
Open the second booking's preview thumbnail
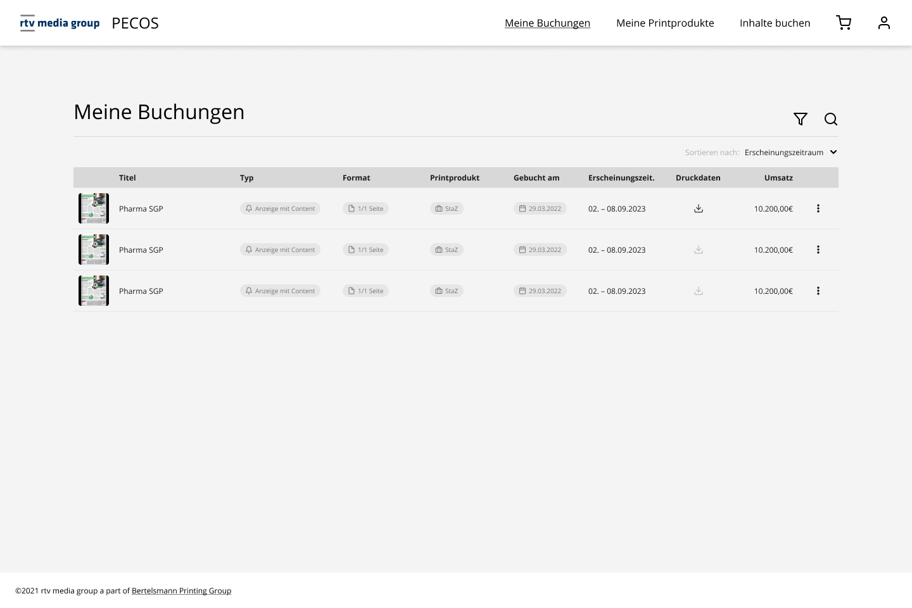click(x=94, y=250)
